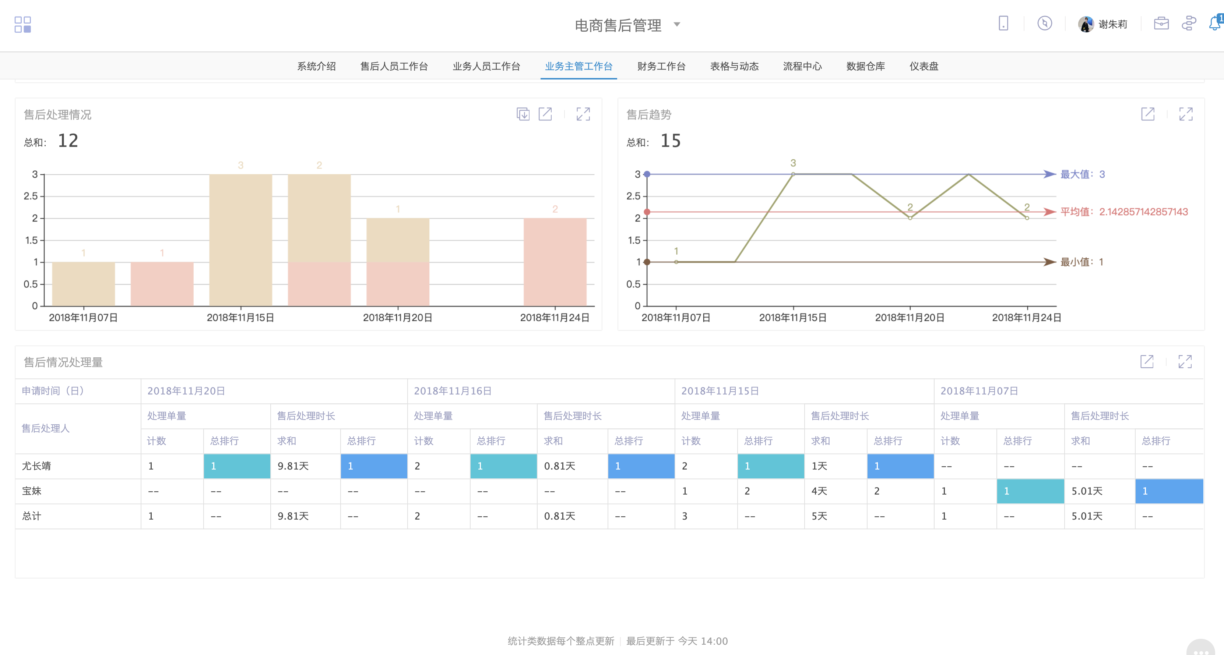Click the pink bar above 2018年11月24日
Viewport: 1224px width, 655px height.
coord(555,262)
